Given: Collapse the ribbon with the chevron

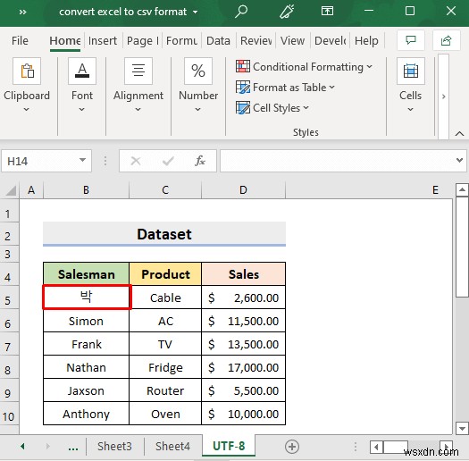Looking at the screenshot, I should coord(459,133).
